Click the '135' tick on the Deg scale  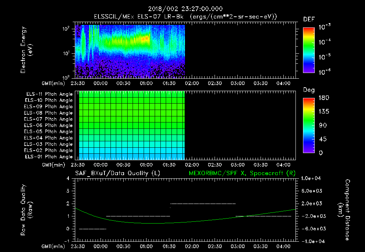(324, 112)
